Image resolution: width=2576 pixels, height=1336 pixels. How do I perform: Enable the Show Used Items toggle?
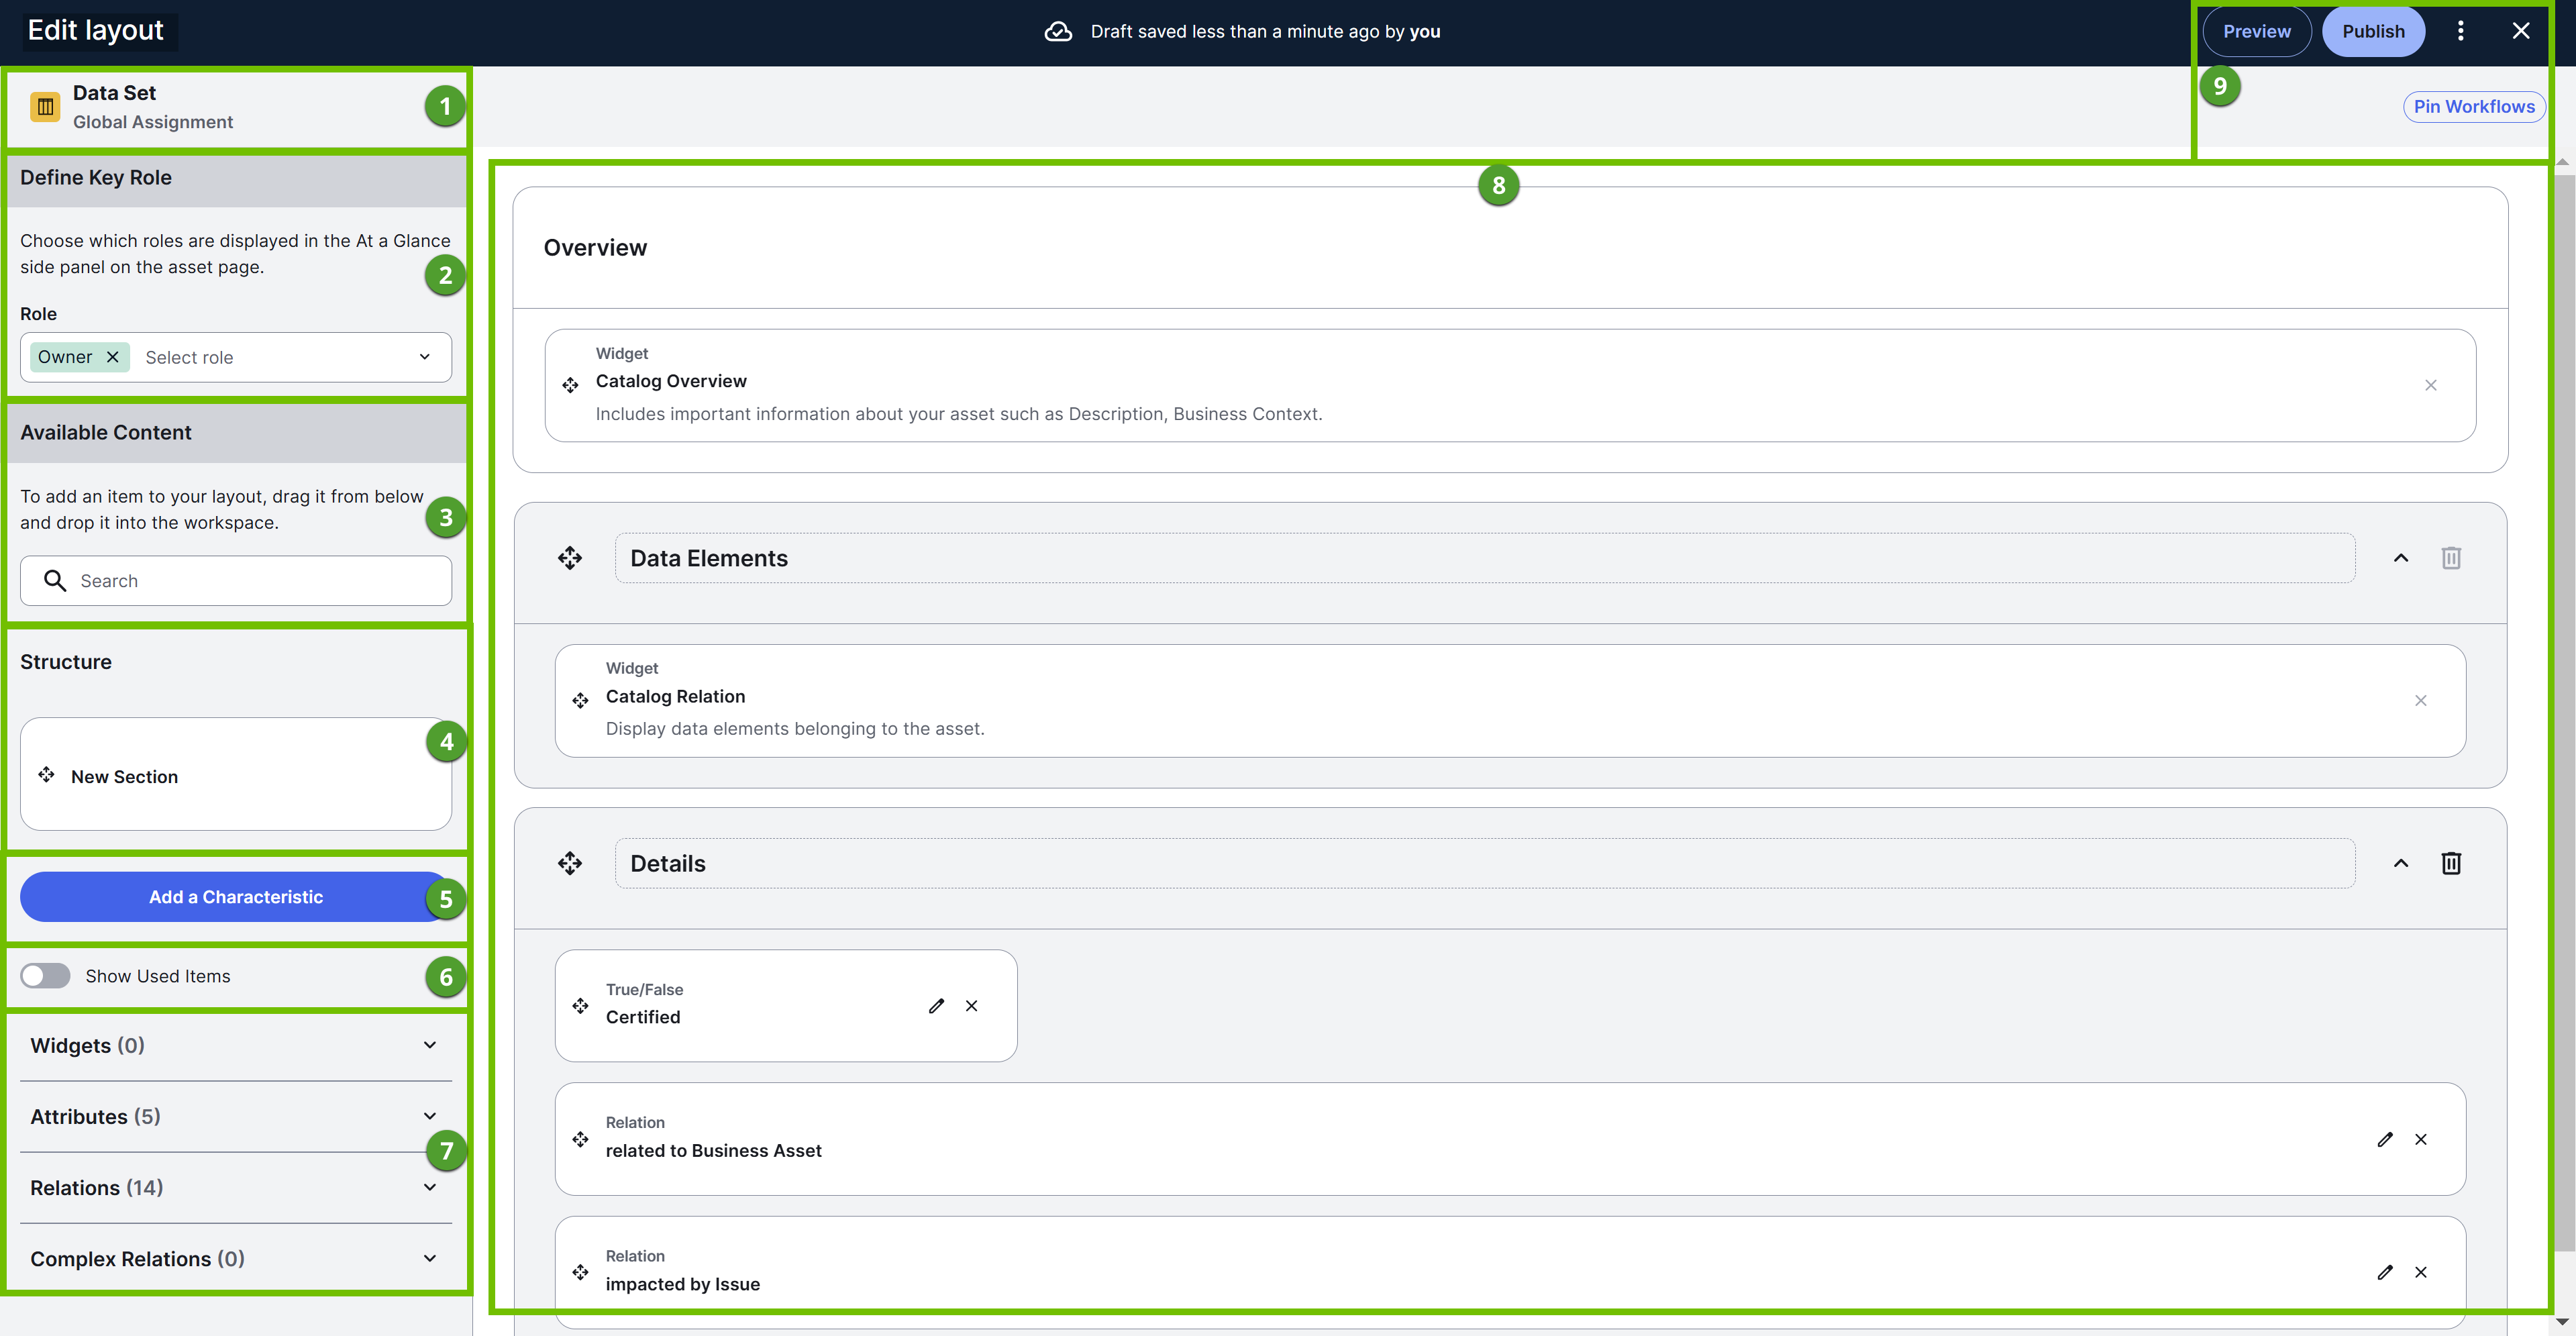[45, 975]
